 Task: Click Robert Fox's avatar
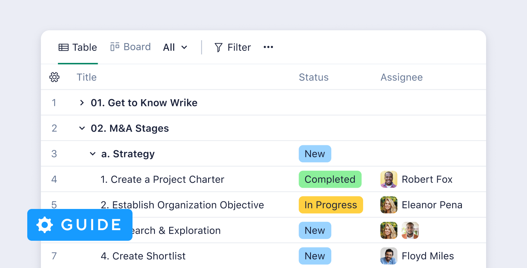click(389, 179)
